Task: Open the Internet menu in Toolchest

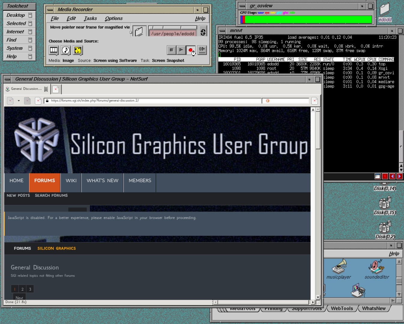Action: tap(19, 31)
